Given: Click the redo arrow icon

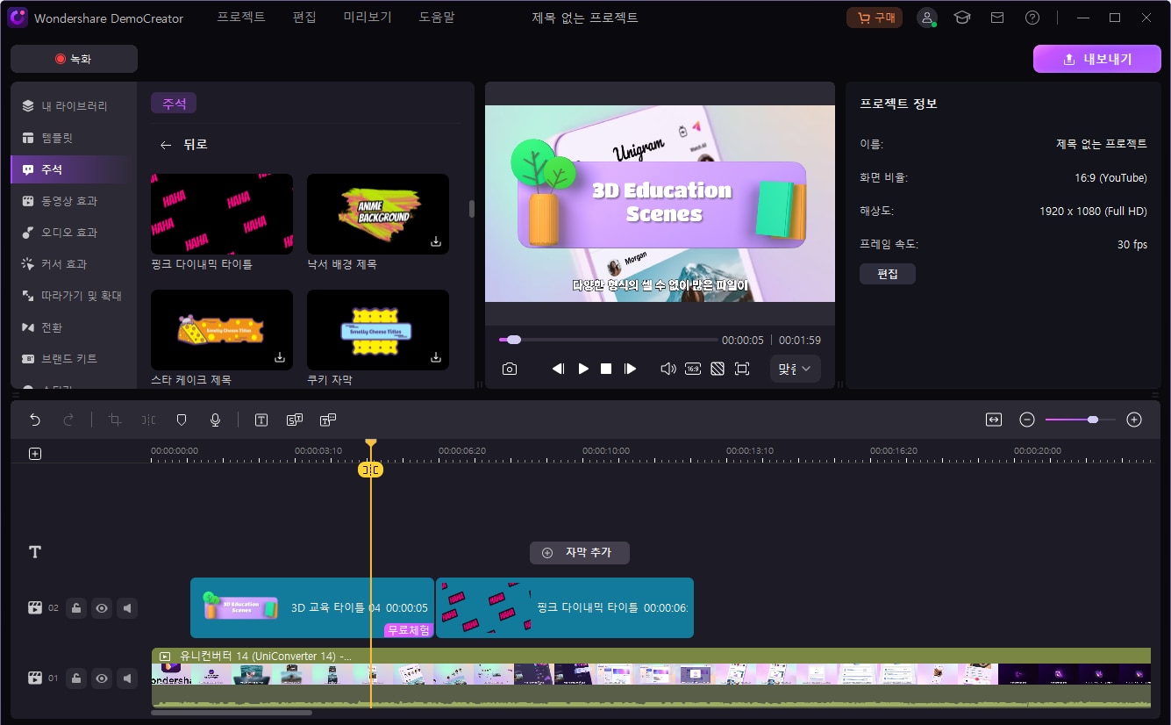Looking at the screenshot, I should (68, 420).
